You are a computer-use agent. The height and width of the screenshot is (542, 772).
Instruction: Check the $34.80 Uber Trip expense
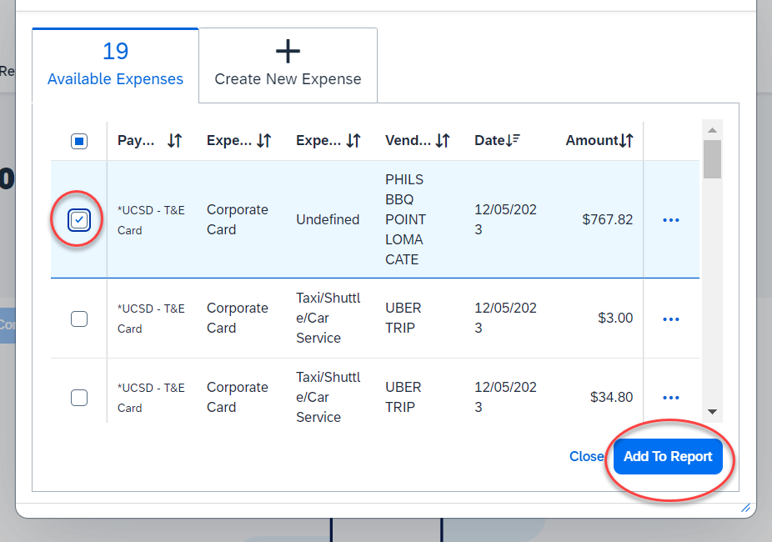point(78,398)
